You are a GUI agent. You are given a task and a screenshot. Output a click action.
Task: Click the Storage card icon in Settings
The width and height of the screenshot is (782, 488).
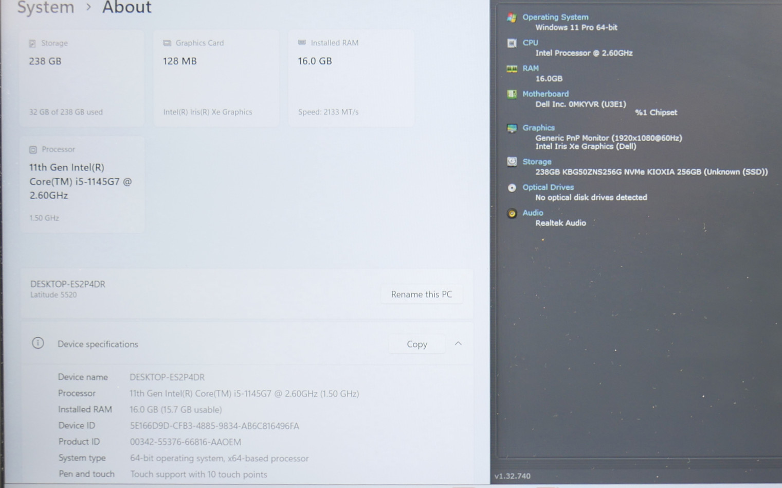click(32, 43)
